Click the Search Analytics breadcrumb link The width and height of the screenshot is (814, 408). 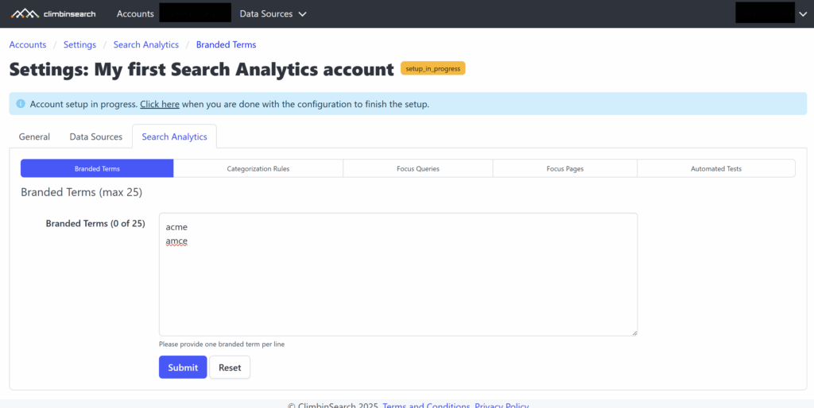point(146,45)
